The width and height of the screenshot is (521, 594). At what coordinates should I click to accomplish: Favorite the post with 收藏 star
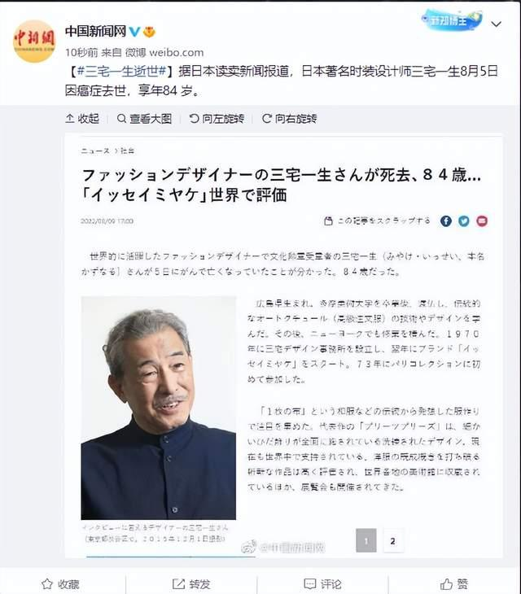coord(60,583)
